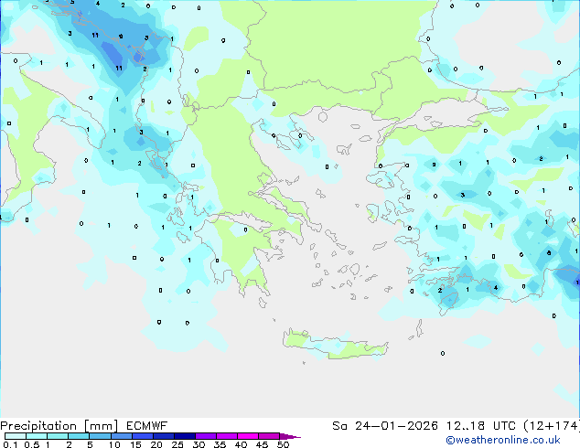
Task: Select the 40–45 mm magenta legend swatch
Action: click(x=248, y=436)
